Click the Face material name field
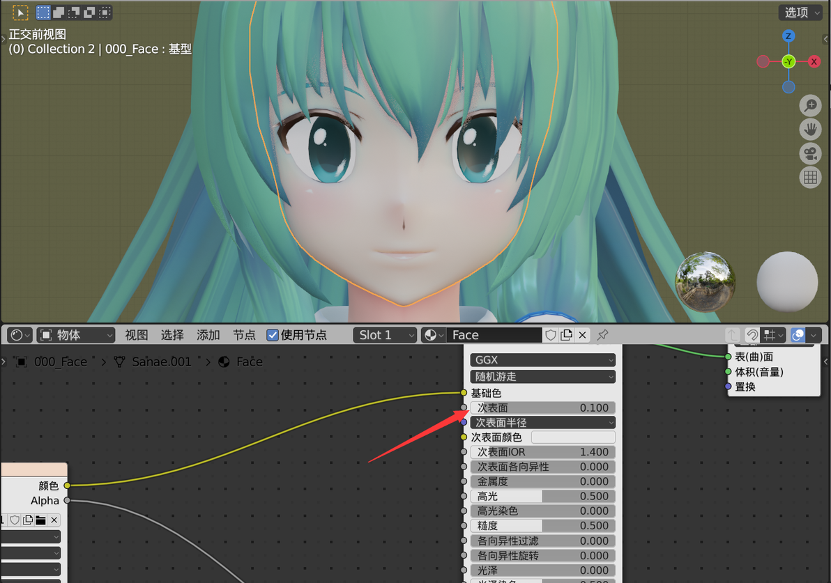The height and width of the screenshot is (583, 831). (x=494, y=335)
